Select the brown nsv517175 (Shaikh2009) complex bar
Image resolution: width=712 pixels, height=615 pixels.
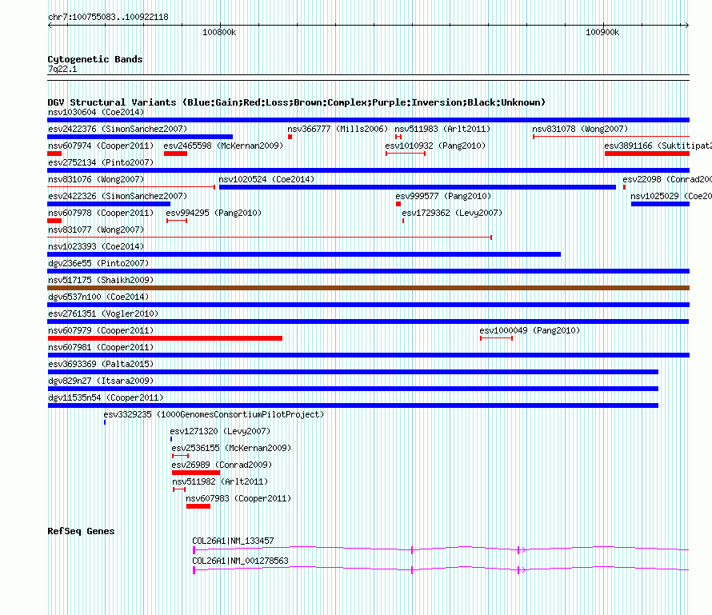pos(368,288)
